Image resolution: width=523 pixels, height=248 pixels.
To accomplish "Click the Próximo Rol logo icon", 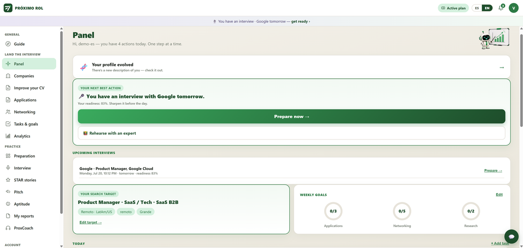I will click(x=8, y=8).
